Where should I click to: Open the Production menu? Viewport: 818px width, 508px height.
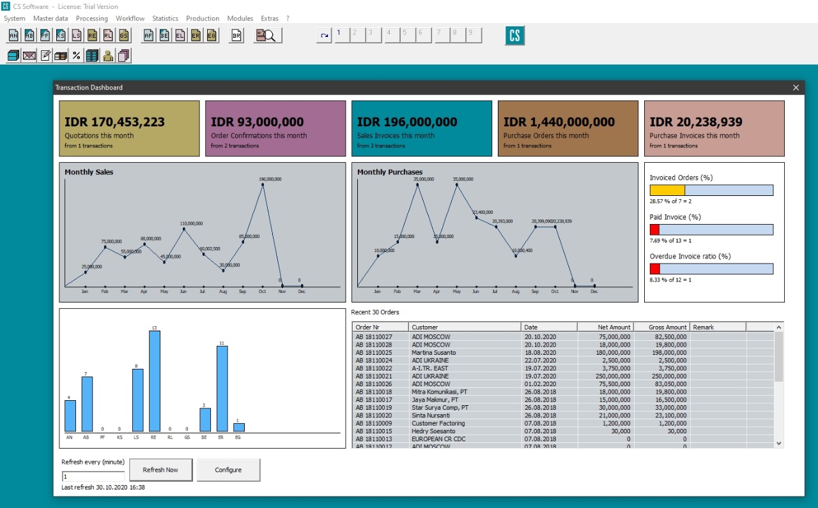203,19
